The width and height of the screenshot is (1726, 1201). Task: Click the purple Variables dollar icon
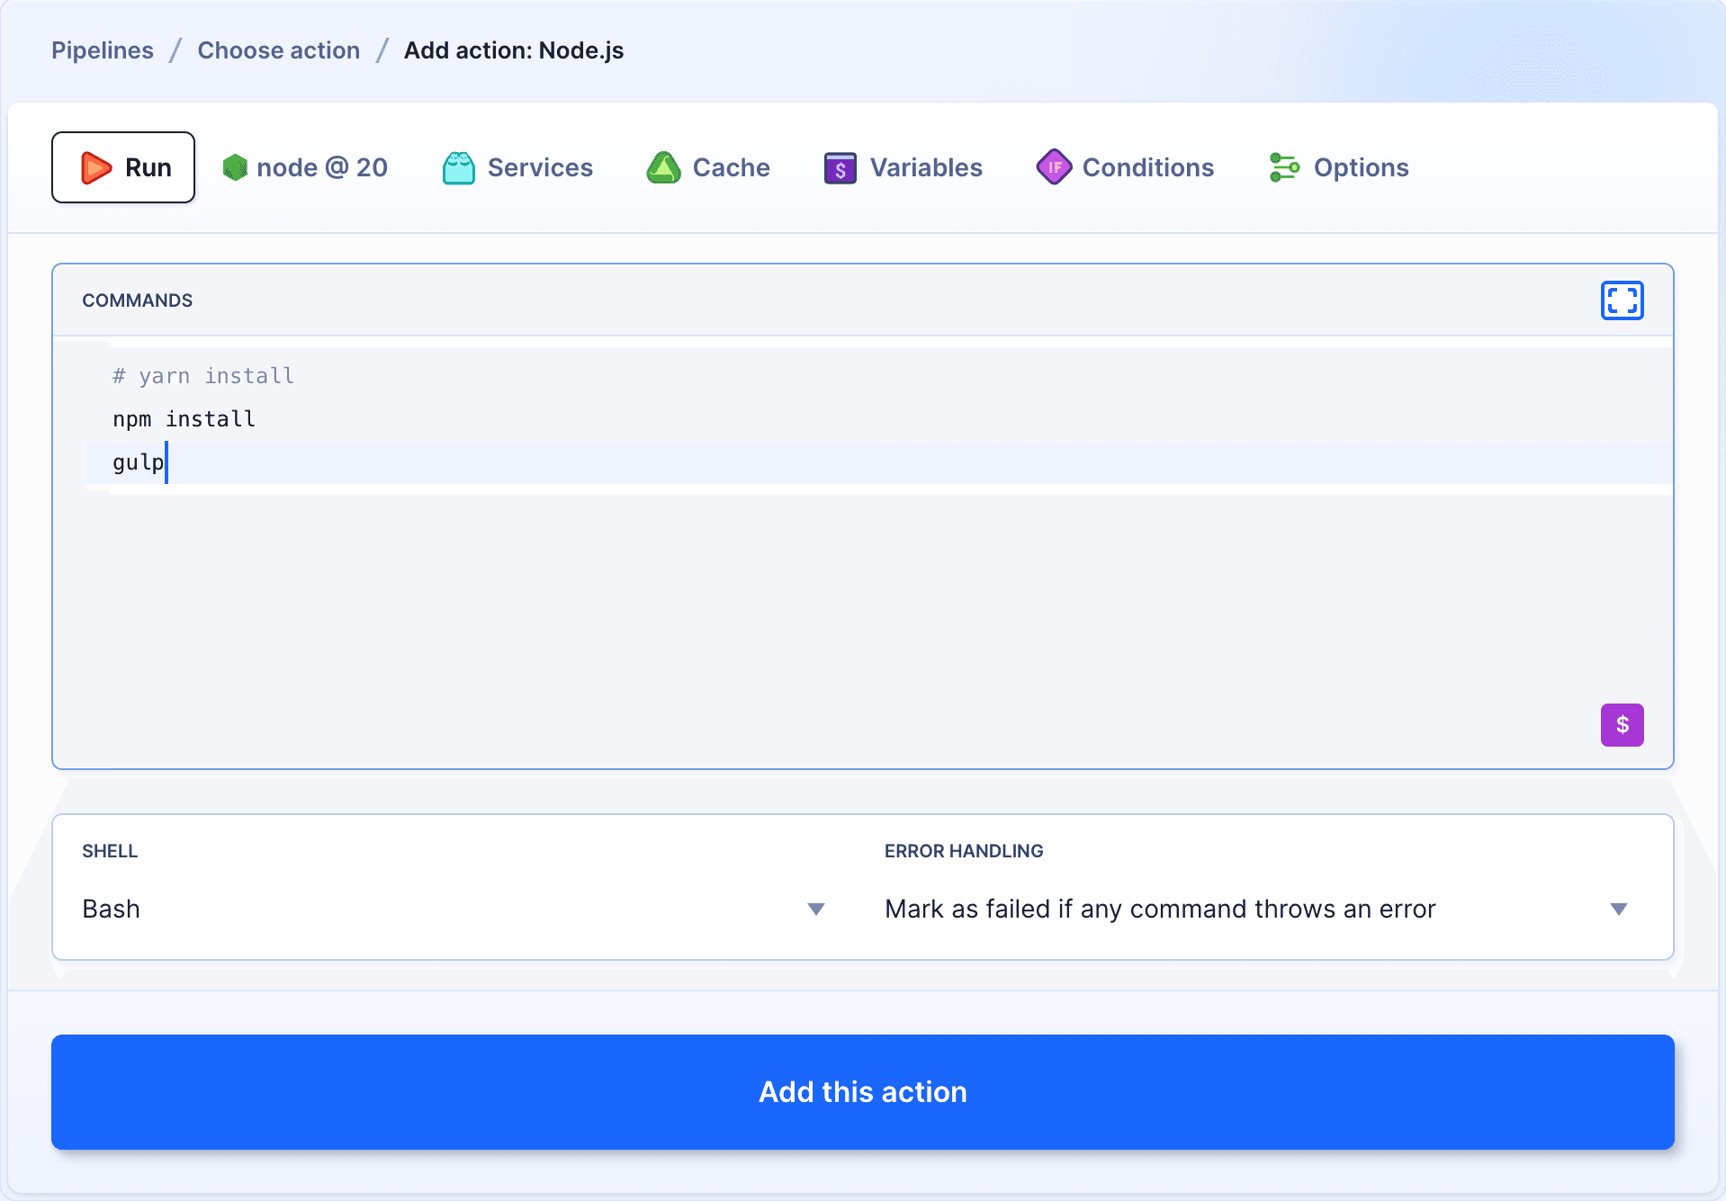(x=841, y=168)
